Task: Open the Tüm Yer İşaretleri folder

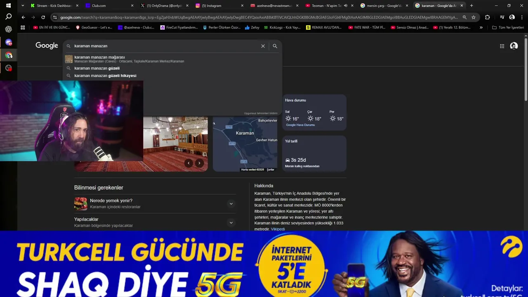Action: pos(508,28)
